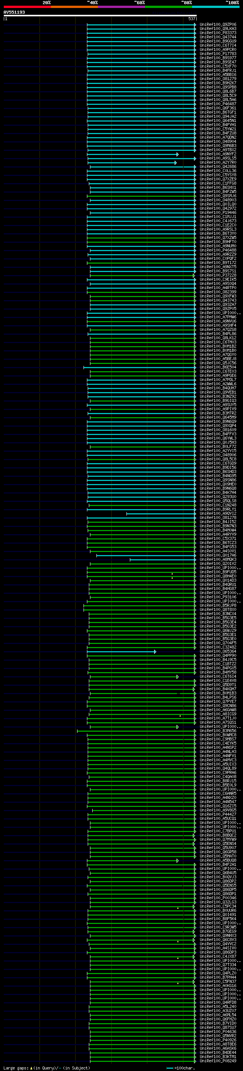
Task: Click UniRef100_B9RLY1 label
Action: 218,509
